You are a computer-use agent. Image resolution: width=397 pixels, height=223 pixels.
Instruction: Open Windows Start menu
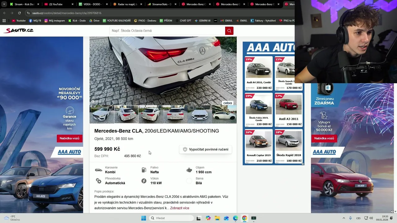point(144,218)
